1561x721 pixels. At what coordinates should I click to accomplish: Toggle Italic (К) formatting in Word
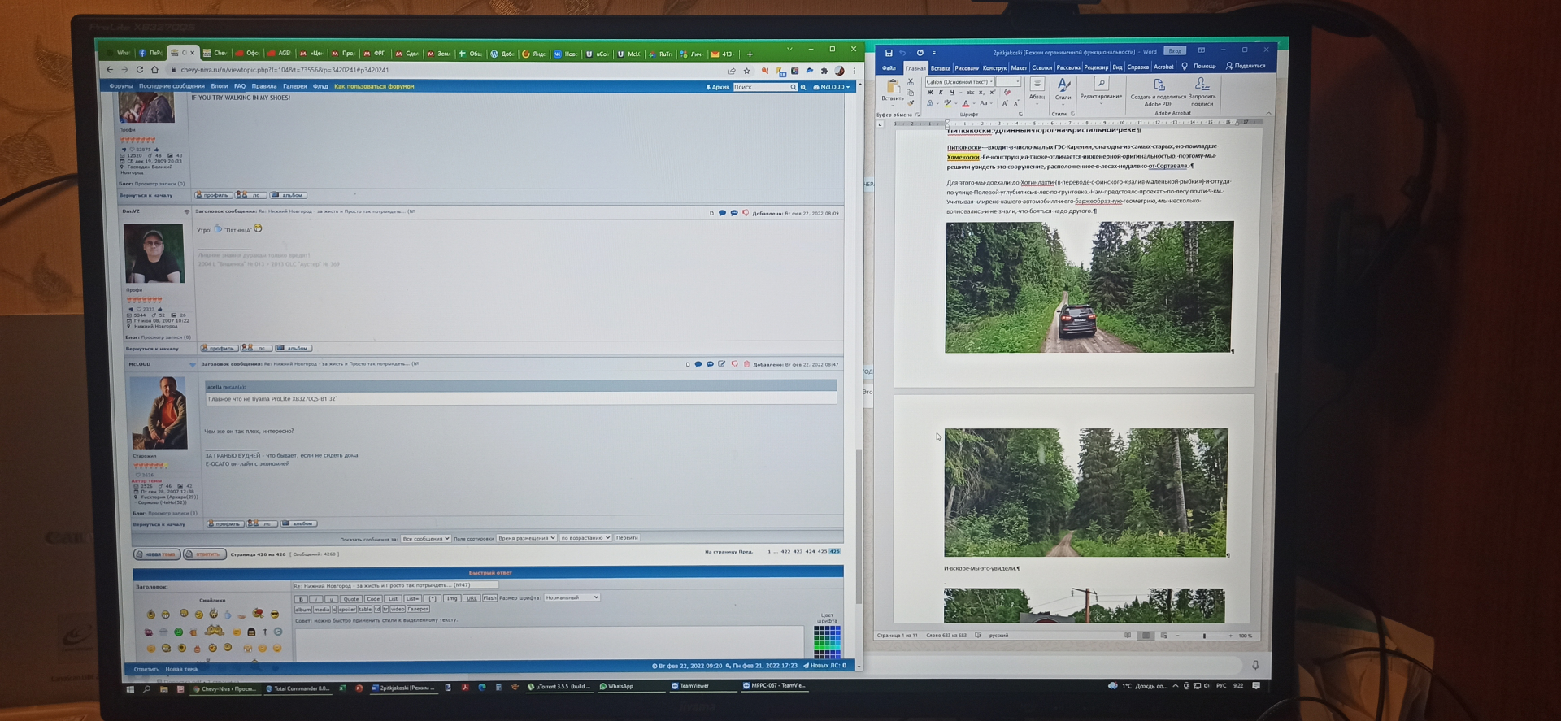coord(941,93)
